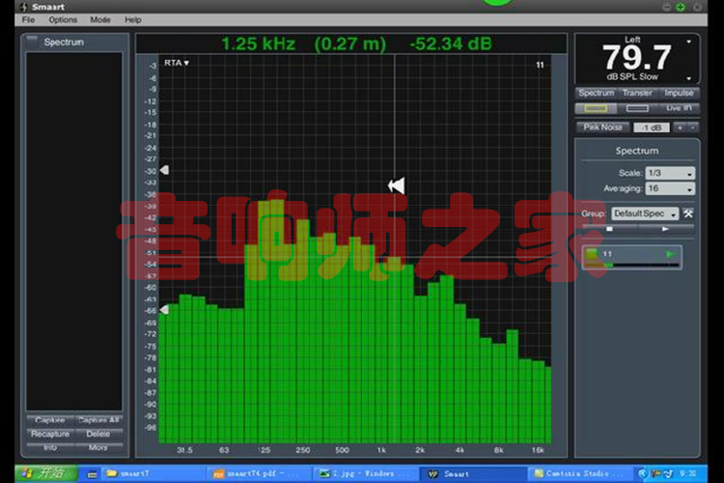Screen dimensions: 724x483
Task: Click the trace label 11 in graph corner
Action: 540,65
